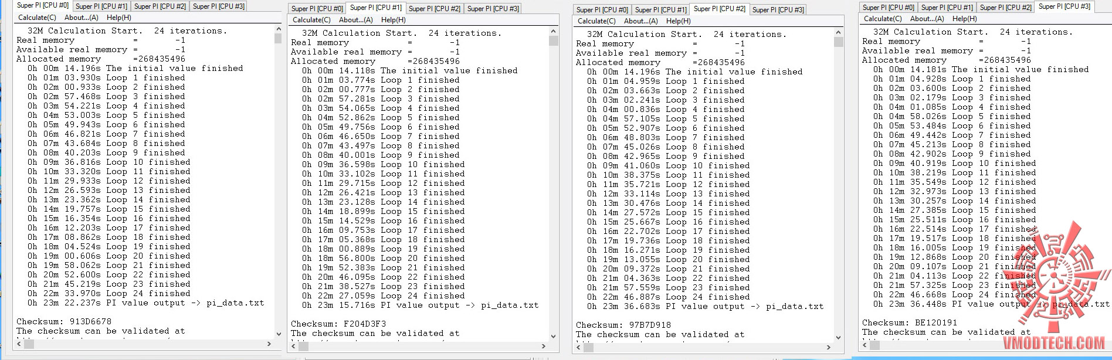Click vertical scroll up arrow in checksum F204D3F3 window
The height and width of the screenshot is (360, 1112).
click(x=553, y=32)
